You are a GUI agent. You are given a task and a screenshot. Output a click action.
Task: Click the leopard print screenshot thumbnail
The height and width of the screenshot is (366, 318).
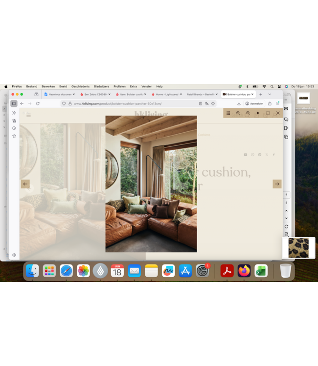click(x=298, y=248)
